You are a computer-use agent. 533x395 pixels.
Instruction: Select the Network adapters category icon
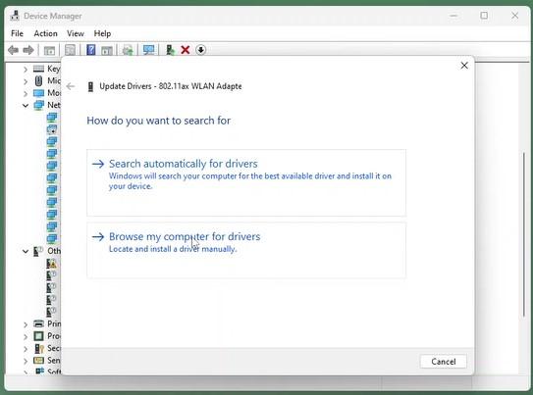[38, 105]
